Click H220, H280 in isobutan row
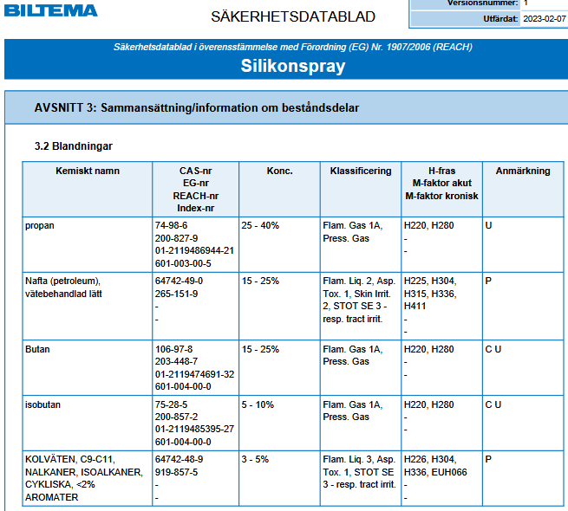This screenshot has height=511, width=568. pos(429,404)
